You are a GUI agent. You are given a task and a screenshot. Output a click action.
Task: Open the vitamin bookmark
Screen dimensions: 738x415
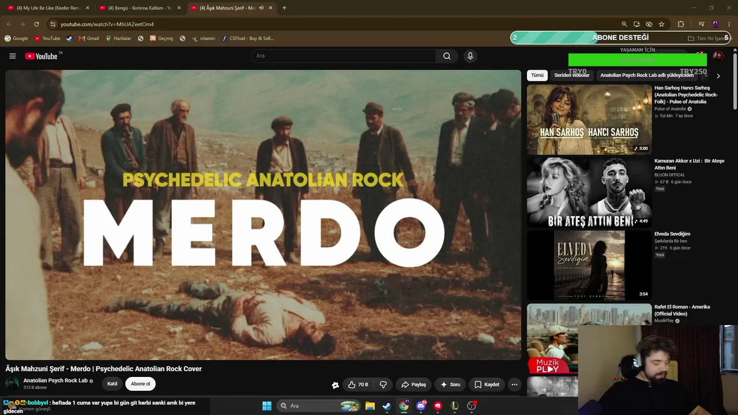(x=203, y=39)
